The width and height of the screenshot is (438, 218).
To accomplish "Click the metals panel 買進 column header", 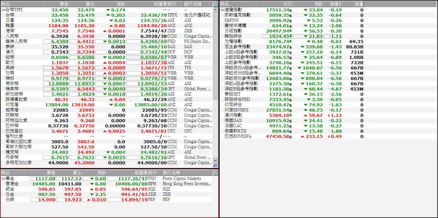I will tap(42, 172).
